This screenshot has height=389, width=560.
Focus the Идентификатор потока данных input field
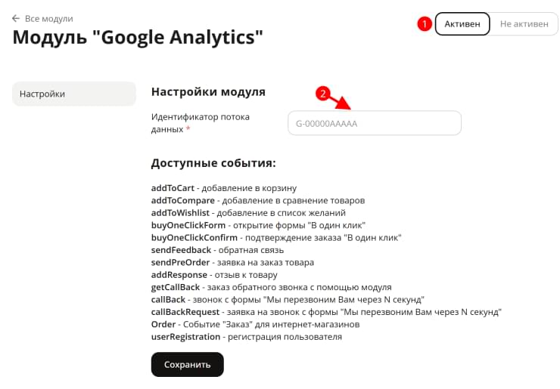tap(375, 123)
